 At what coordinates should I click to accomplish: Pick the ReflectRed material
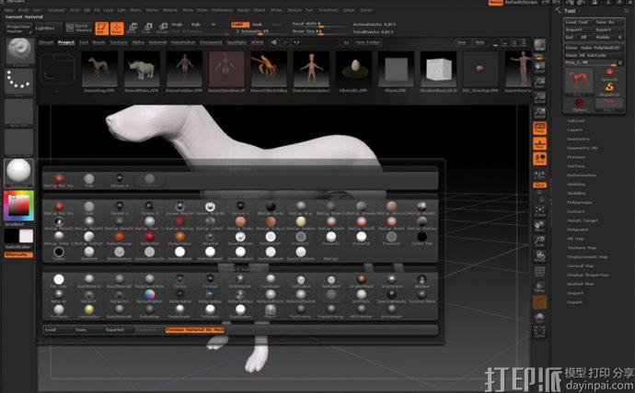(x=149, y=238)
